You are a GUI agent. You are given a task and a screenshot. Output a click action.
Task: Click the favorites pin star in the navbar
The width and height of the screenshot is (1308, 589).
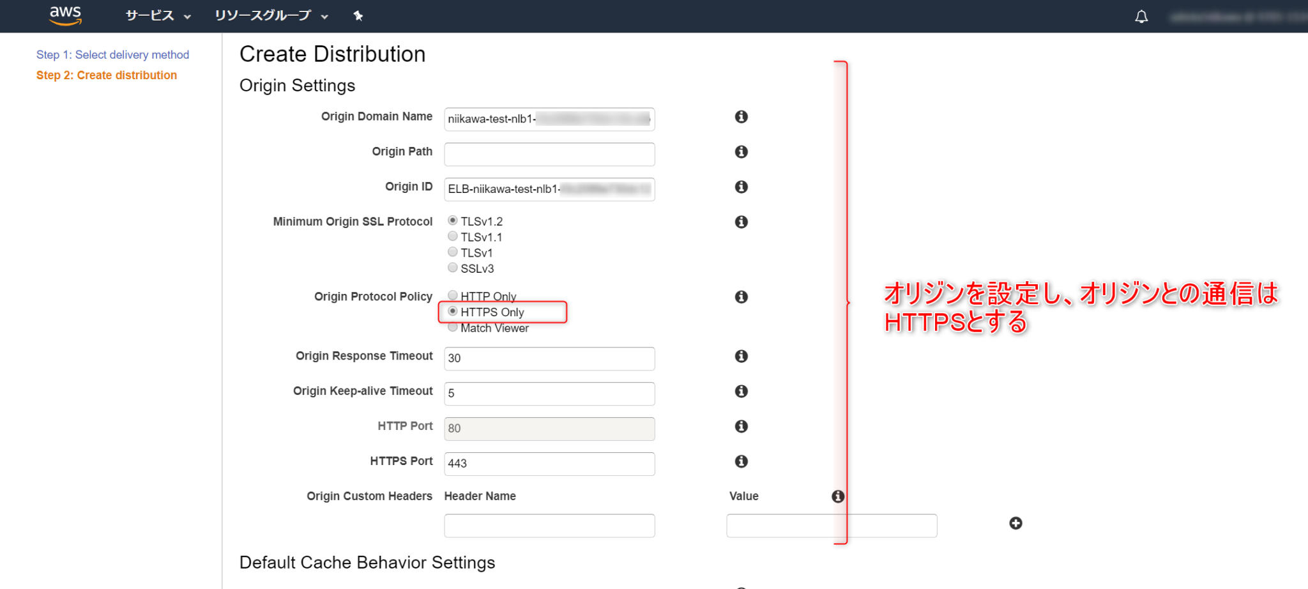[358, 15]
